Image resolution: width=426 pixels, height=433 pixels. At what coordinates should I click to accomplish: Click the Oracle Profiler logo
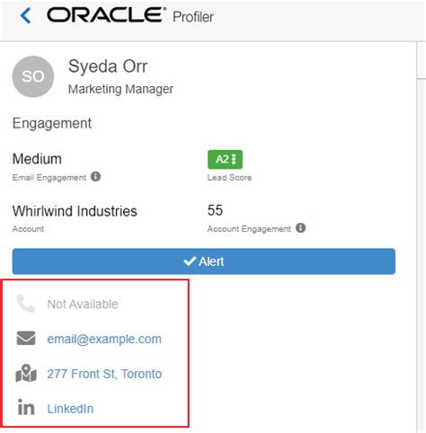point(130,15)
